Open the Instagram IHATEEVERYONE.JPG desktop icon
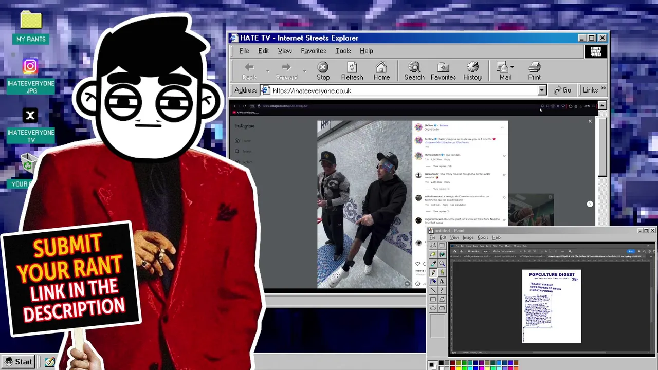The height and width of the screenshot is (370, 658). coord(30,76)
